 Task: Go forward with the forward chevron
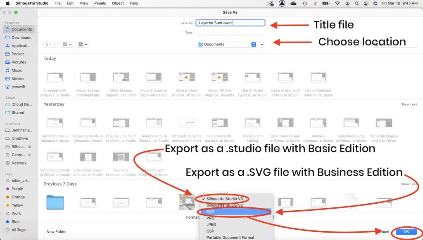pos(54,44)
